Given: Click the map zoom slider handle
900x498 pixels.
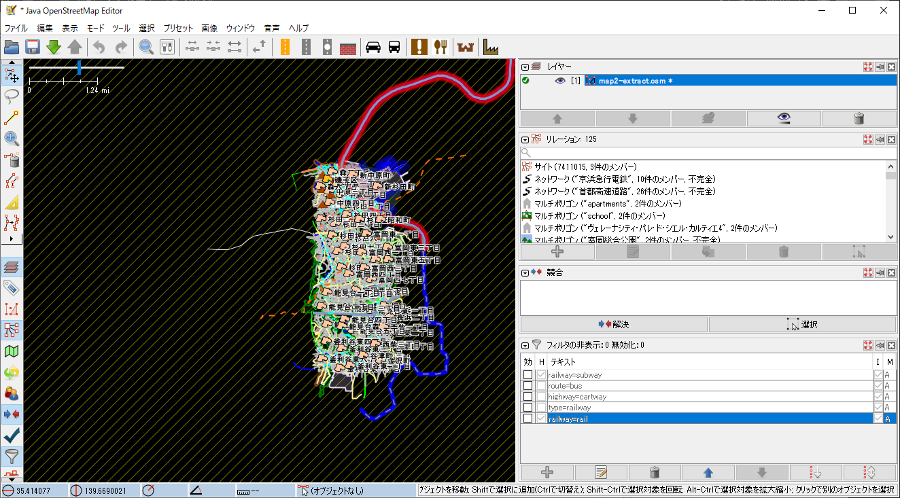Looking at the screenshot, I should pos(80,67).
